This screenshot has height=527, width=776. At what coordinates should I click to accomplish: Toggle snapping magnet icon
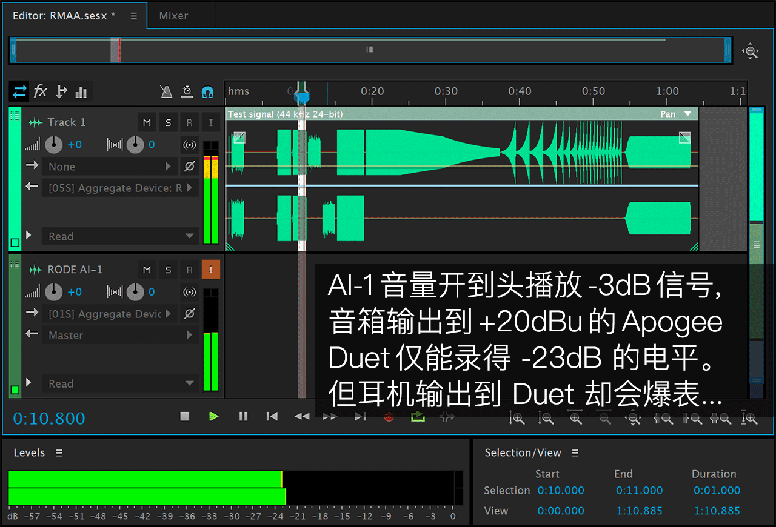pyautogui.click(x=208, y=92)
